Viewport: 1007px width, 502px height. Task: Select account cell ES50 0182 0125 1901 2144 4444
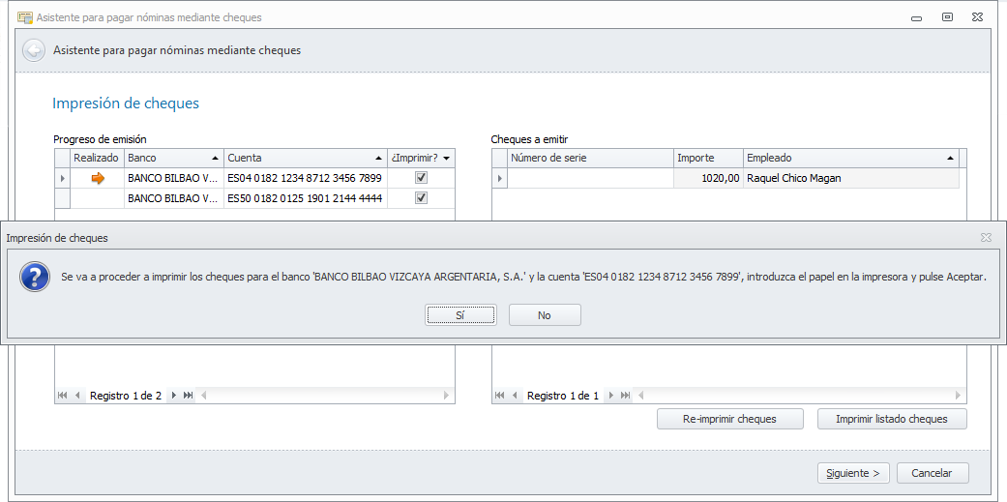[306, 198]
